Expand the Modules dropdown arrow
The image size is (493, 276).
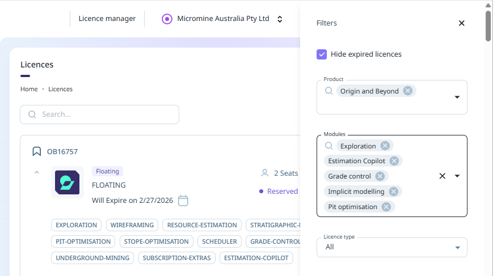pyautogui.click(x=457, y=176)
